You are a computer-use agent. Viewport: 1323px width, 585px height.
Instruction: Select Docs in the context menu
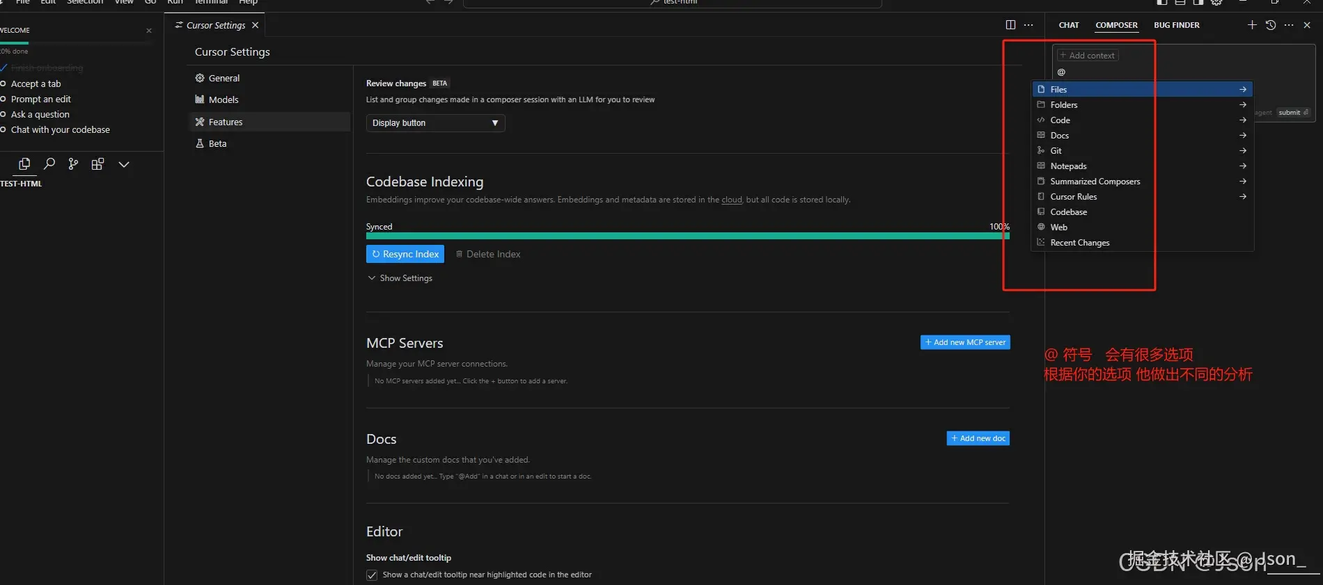1142,135
